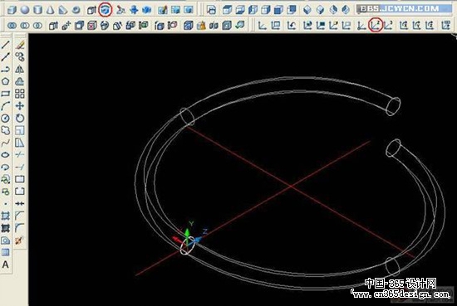
Task: Pick the Hatch tool
Action: click(6, 216)
